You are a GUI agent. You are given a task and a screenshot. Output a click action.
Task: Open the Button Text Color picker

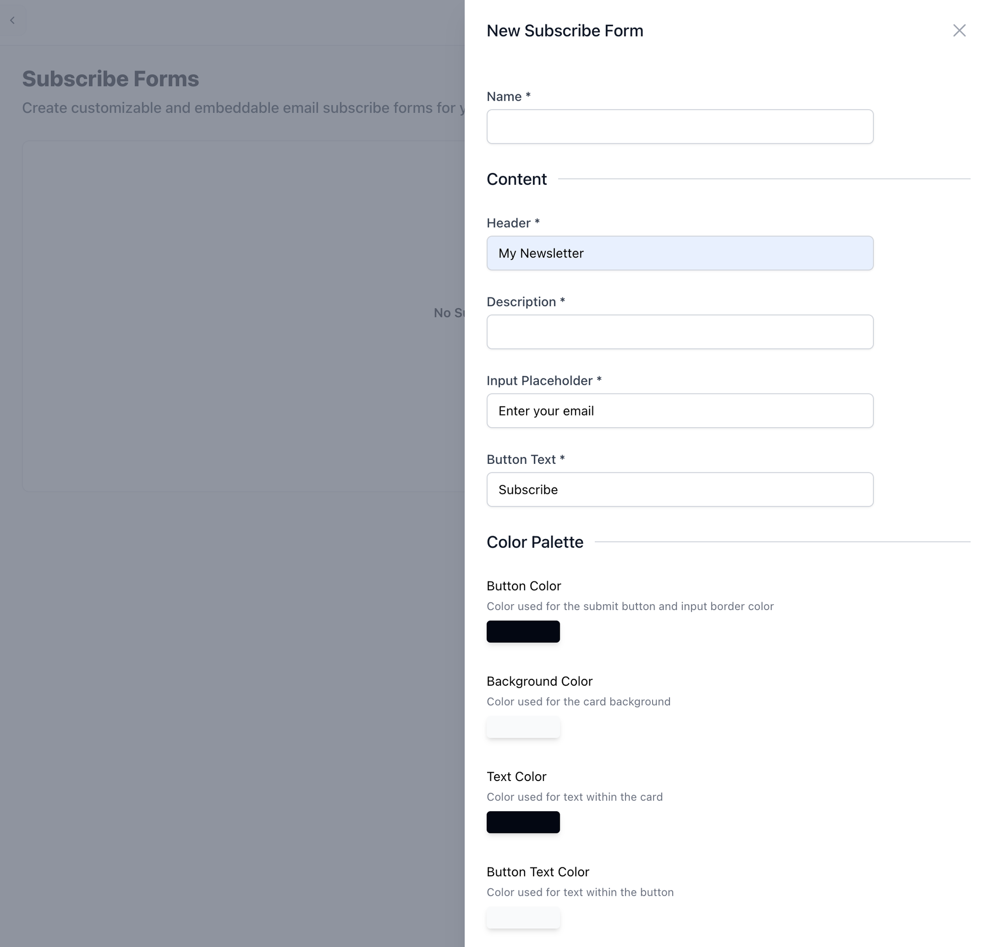(523, 918)
